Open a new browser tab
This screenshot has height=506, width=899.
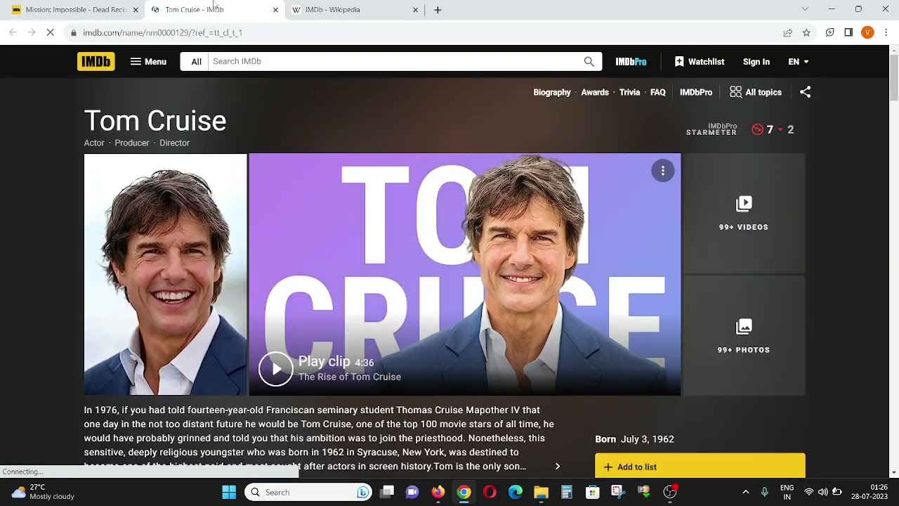point(438,10)
